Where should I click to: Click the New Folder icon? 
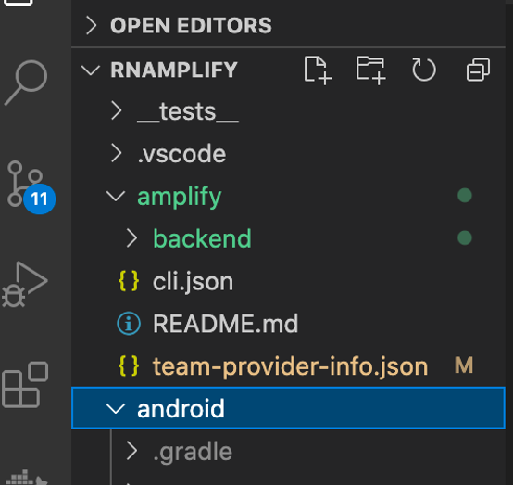pos(370,70)
